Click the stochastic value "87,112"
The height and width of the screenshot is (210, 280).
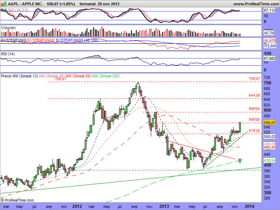click(269, 10)
